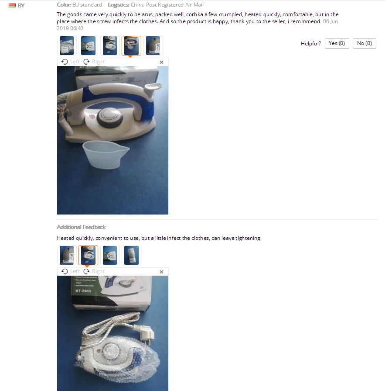Rotate first review photo left
This screenshot has width=385, height=391.
[71, 62]
